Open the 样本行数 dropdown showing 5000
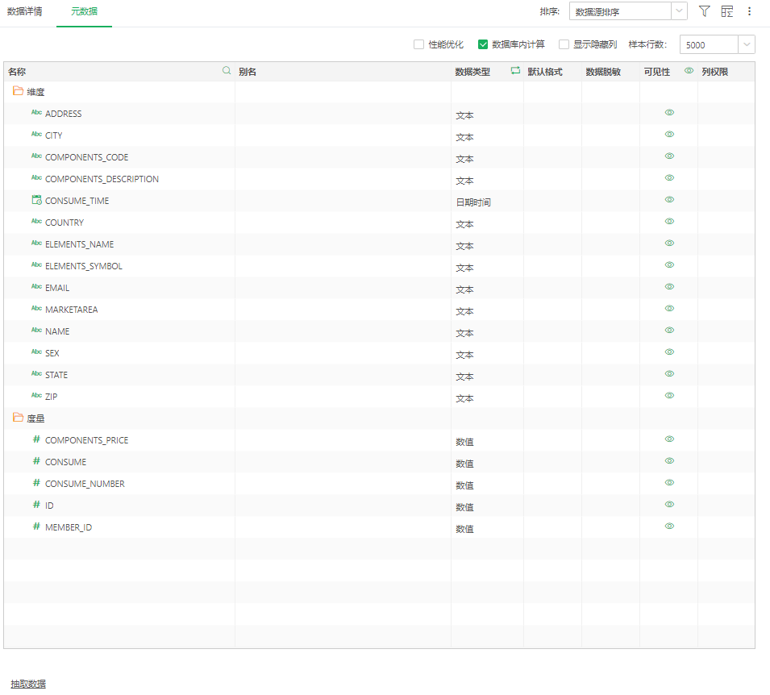The image size is (770, 695). click(x=747, y=45)
